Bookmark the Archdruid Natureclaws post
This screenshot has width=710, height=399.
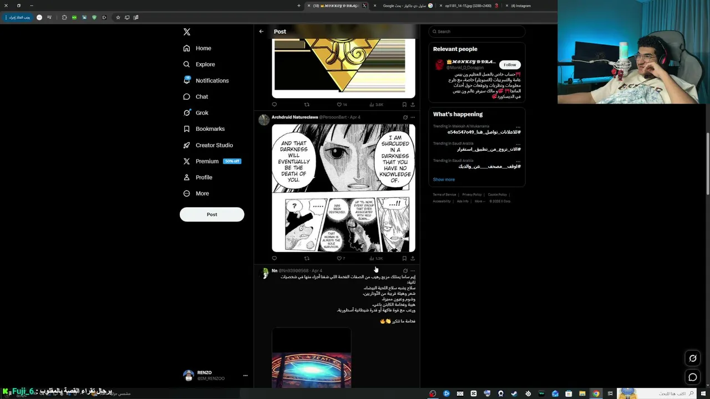point(404,258)
